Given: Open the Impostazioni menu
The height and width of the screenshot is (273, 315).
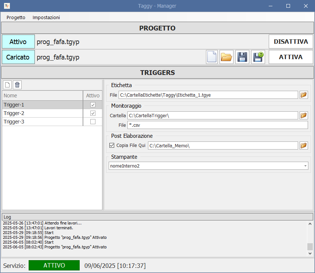Looking at the screenshot, I should coord(46,17).
